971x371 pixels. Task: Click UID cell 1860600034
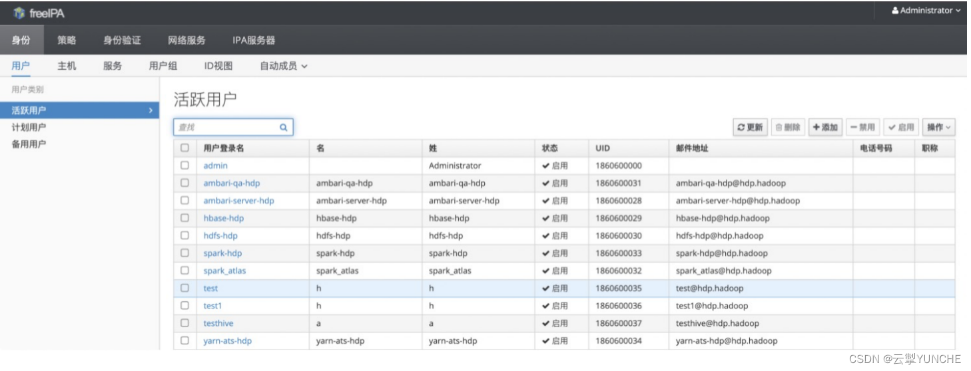point(619,341)
